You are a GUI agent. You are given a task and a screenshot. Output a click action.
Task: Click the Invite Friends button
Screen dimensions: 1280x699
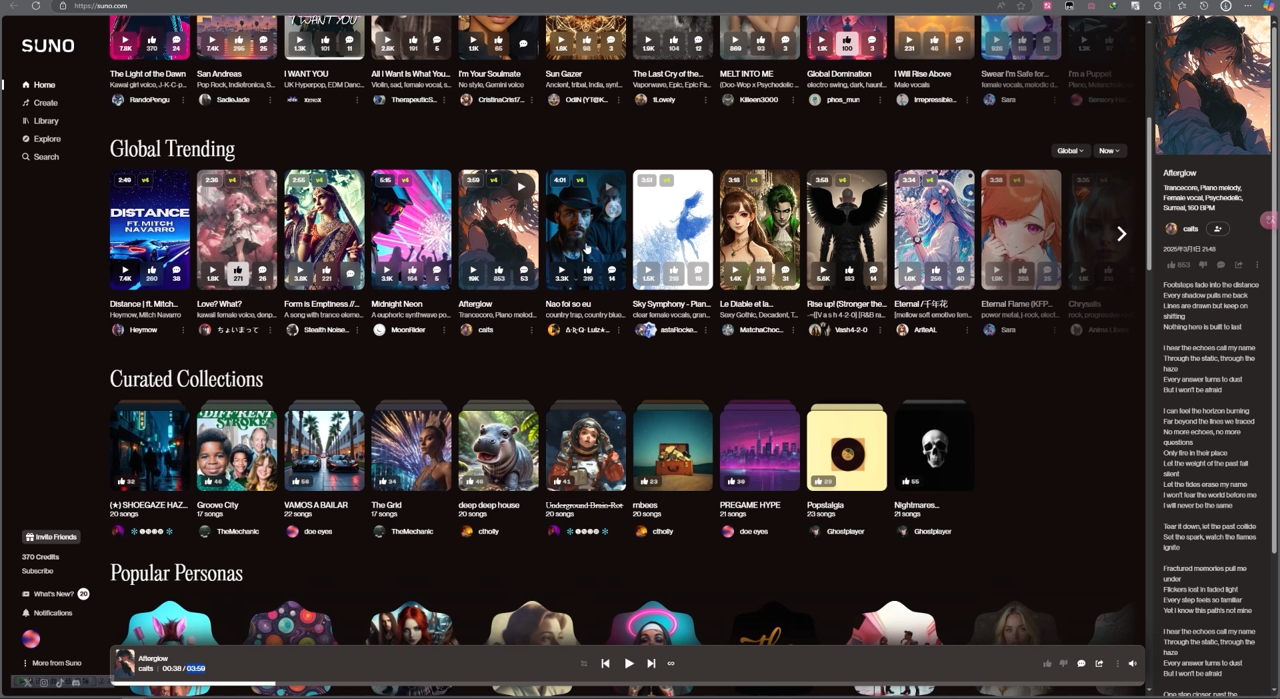51,537
